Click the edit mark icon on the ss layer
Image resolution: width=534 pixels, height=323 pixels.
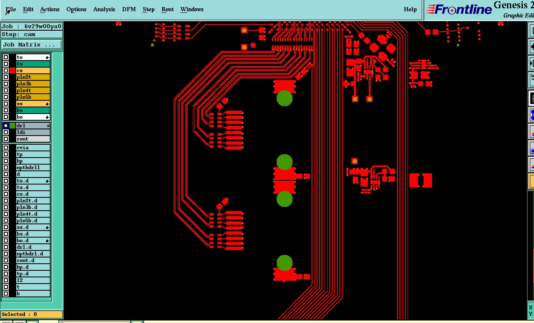point(48,104)
